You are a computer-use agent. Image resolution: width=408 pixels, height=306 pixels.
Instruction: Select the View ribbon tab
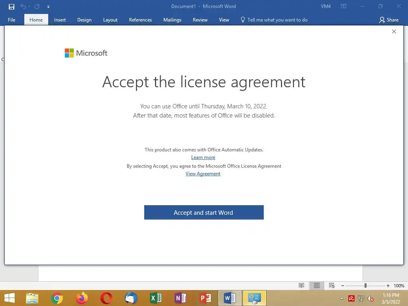click(x=224, y=20)
